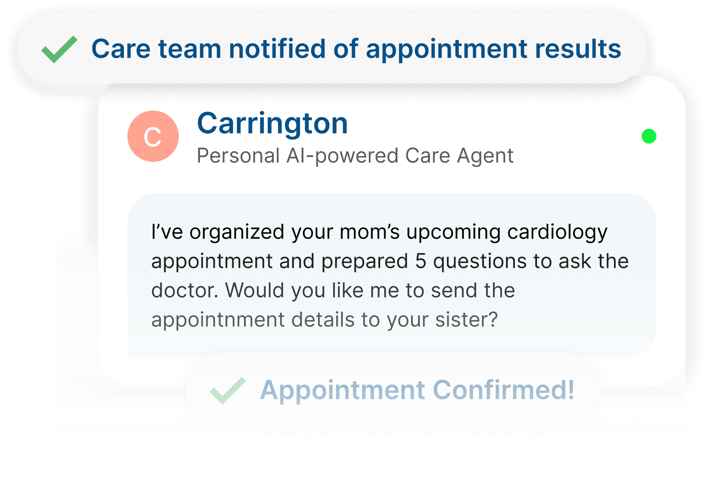Screen dimensions: 712x485
Task: Click the 'Personal AI-powered Care Agent' subtitle
Action: click(355, 156)
